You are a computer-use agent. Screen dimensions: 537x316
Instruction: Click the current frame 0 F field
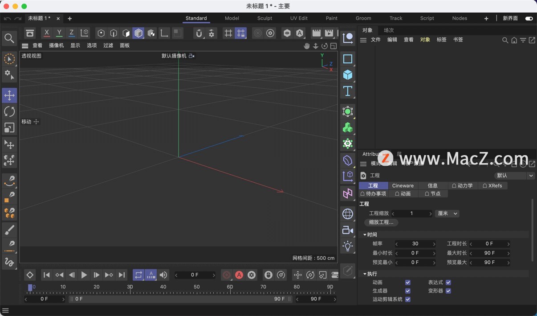[195, 275]
